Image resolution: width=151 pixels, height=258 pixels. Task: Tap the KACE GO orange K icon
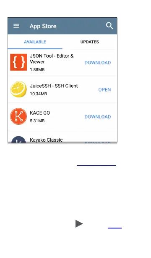point(18,116)
